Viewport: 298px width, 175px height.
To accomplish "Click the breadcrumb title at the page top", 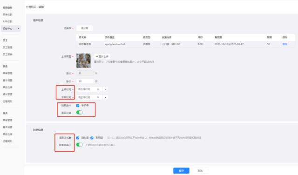I will [35, 7].
